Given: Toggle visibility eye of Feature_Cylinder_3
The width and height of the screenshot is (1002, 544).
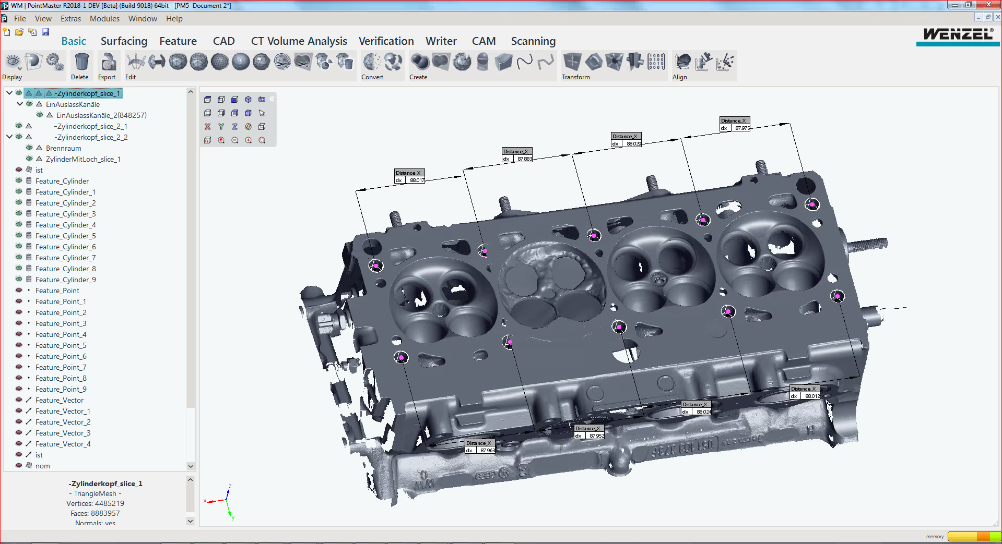Looking at the screenshot, I should coord(19,214).
